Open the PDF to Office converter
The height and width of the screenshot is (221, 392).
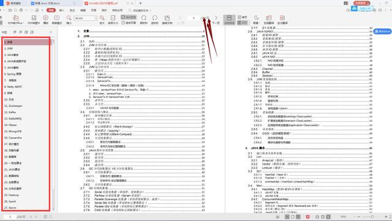[15, 20]
